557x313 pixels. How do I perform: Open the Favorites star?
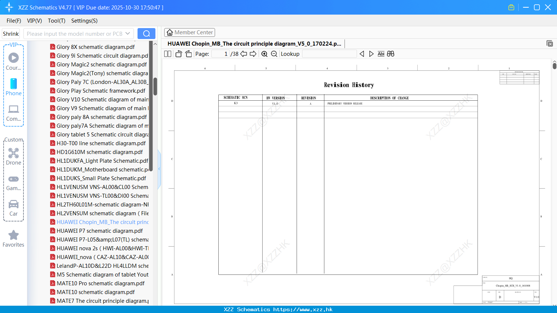coord(14,239)
